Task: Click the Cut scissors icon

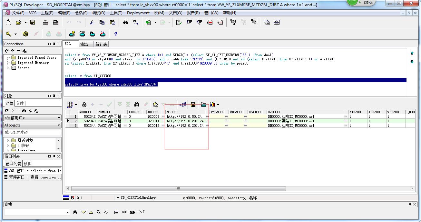Action: pos(92,22)
